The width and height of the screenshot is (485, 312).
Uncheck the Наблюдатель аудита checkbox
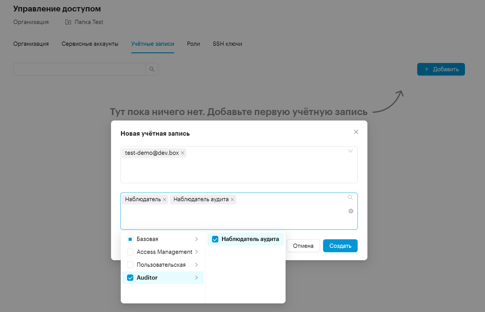point(215,239)
